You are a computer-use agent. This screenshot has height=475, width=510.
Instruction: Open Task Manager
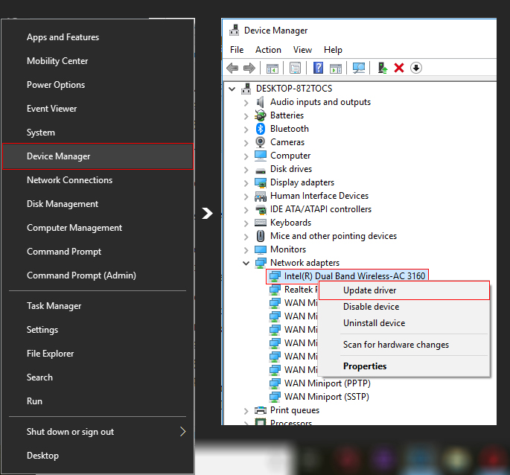[98, 306]
